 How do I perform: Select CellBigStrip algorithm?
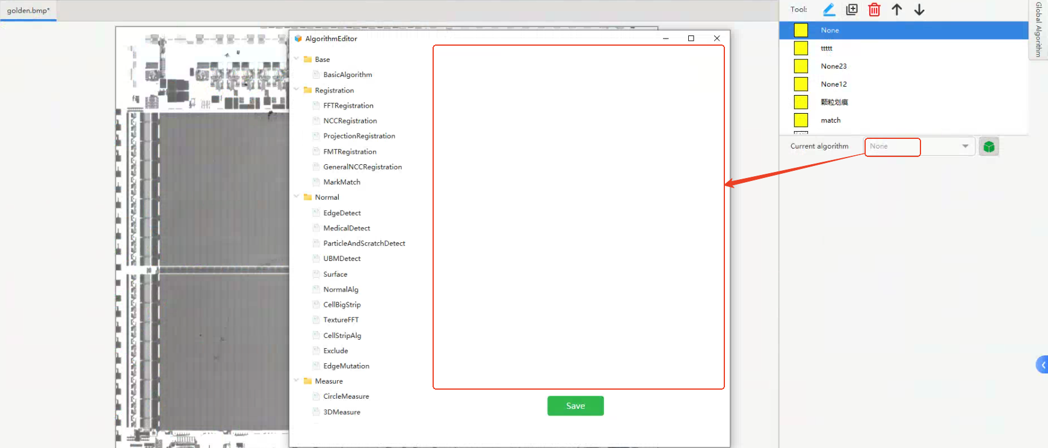click(x=342, y=305)
